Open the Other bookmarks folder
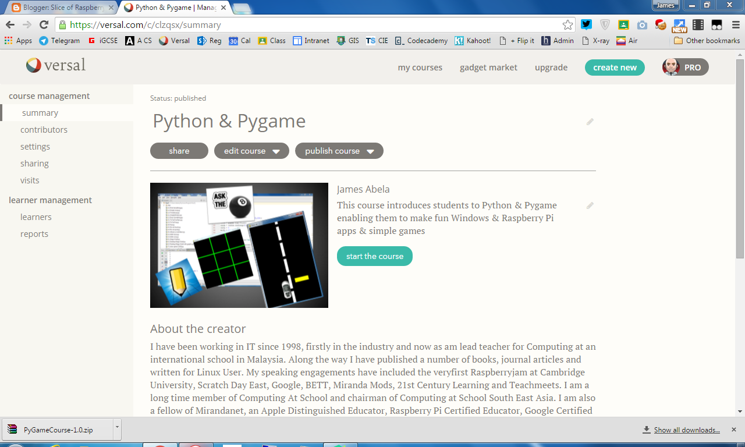The width and height of the screenshot is (745, 447). click(707, 41)
